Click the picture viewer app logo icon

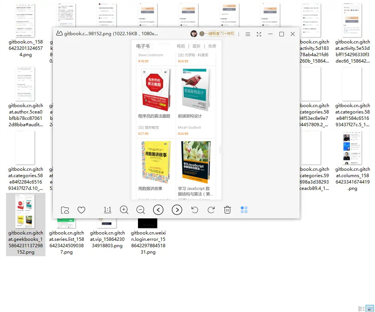click(x=59, y=33)
